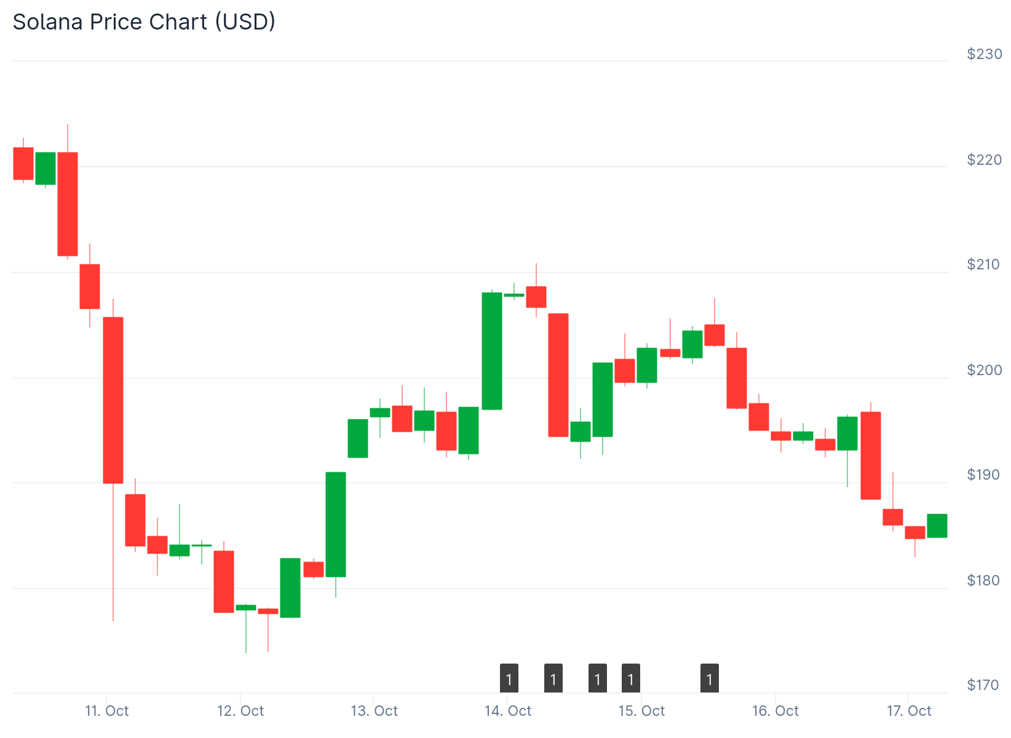Image resolution: width=1011 pixels, height=738 pixels.
Task: Click the Solana Price Chart (USD) title
Action: point(144,22)
